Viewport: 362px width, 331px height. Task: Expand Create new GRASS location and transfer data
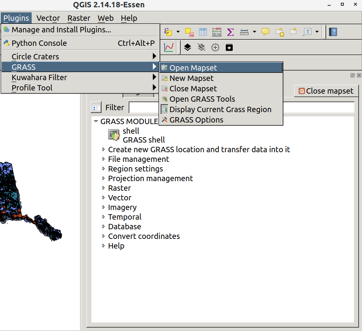[x=103, y=150]
